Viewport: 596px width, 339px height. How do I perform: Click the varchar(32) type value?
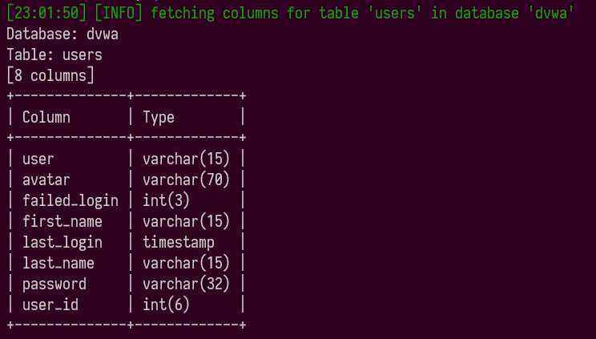(x=186, y=284)
